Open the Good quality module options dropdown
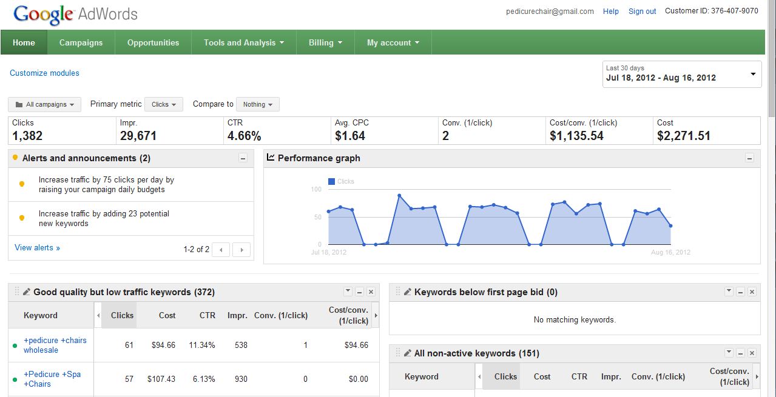The image size is (776, 397). (x=348, y=292)
